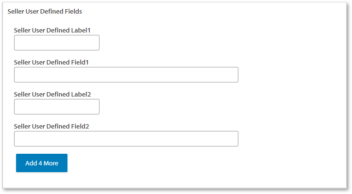Enter the text box above Add 4 More
352x194 pixels.
[x=126, y=139]
